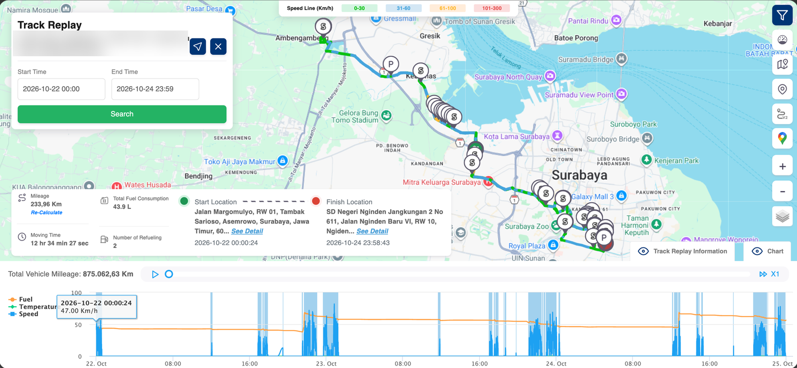Toggle Temperature series in chart legend

tap(32, 307)
